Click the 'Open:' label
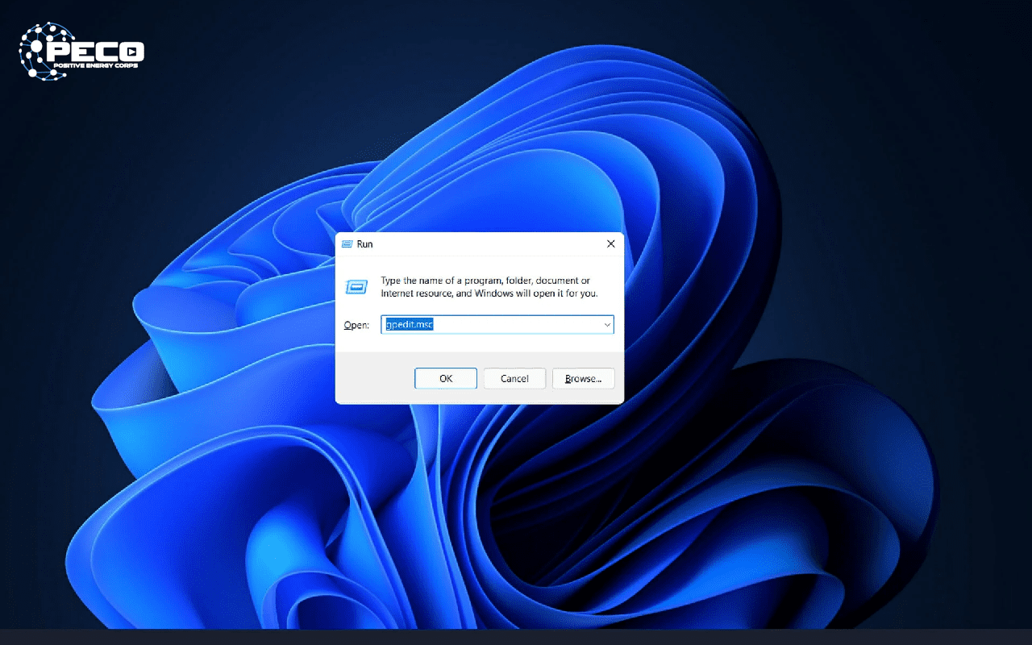 356,325
